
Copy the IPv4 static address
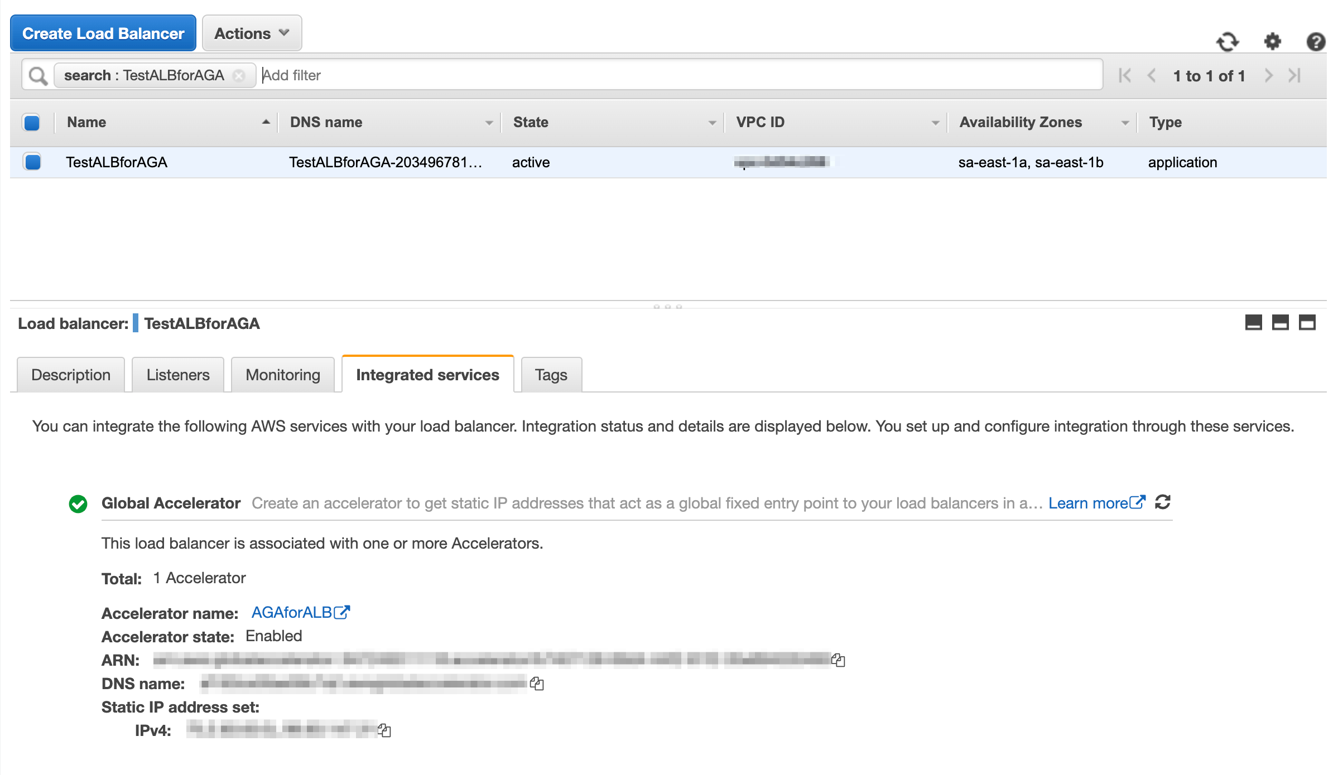click(x=384, y=730)
